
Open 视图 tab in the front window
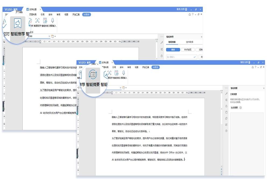137,67
